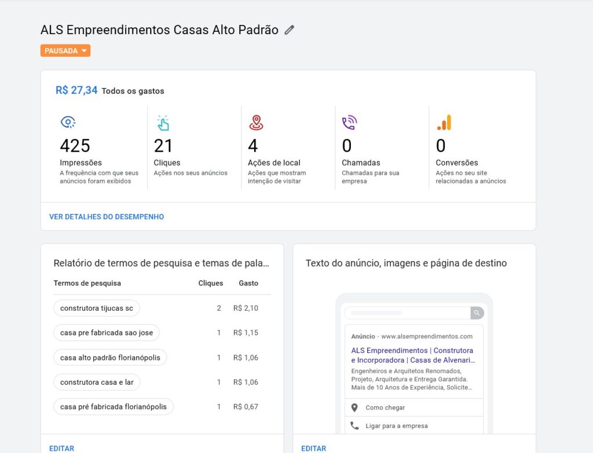The image size is (593, 453).
Task: Click the 'Chamadas' metric label
Action: click(361, 163)
